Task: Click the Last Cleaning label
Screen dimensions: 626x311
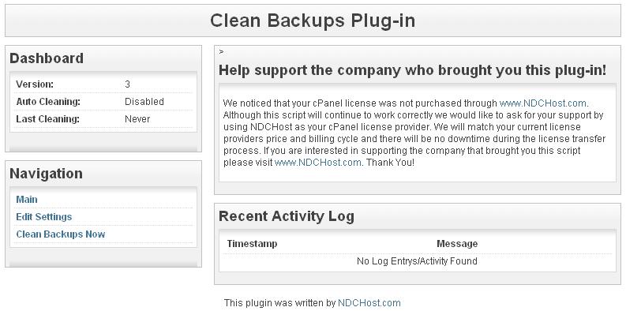Action: [x=48, y=119]
